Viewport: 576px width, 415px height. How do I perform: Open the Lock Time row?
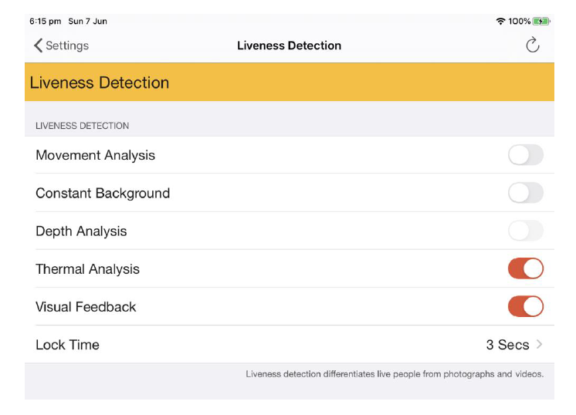(x=289, y=345)
